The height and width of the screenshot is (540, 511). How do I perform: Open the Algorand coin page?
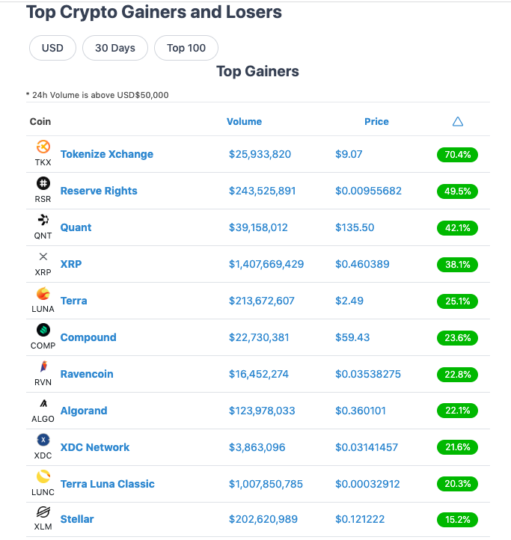tap(84, 411)
